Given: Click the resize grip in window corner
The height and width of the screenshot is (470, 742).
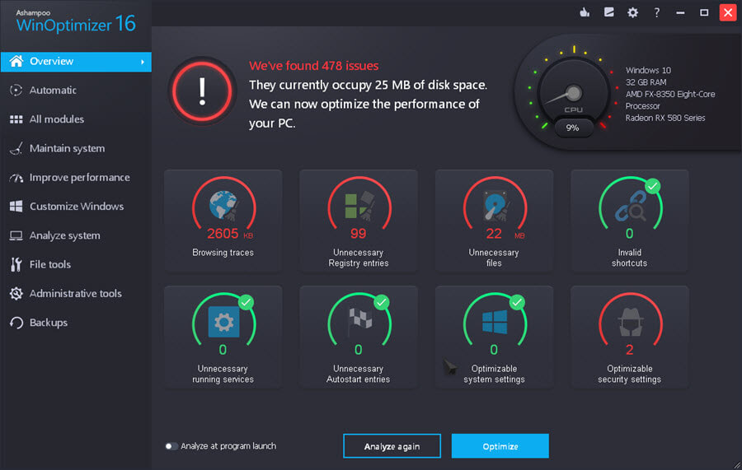Looking at the screenshot, I should pyautogui.click(x=736, y=465).
